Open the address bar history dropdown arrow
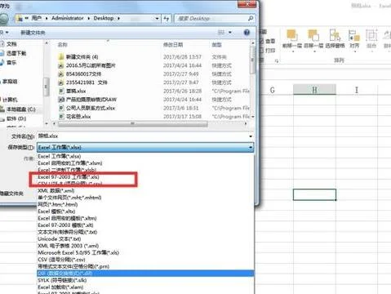 coord(157,19)
